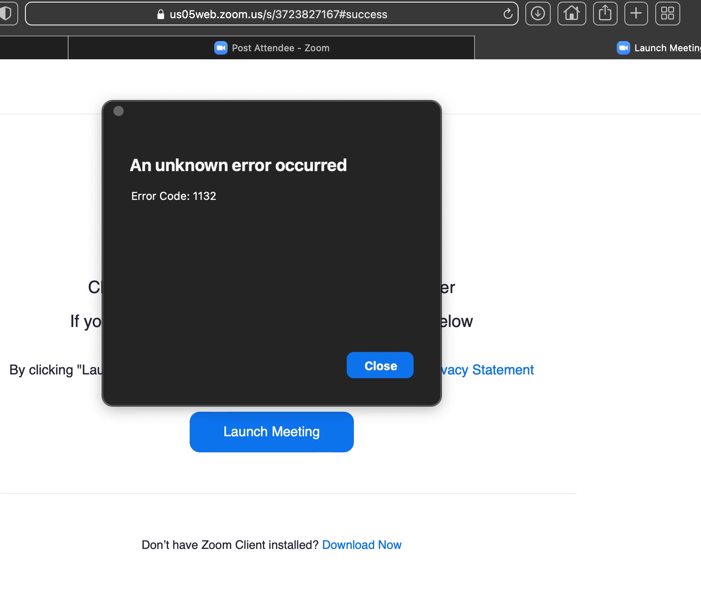
Task: Reload the page with the refresh icon
Action: [508, 14]
